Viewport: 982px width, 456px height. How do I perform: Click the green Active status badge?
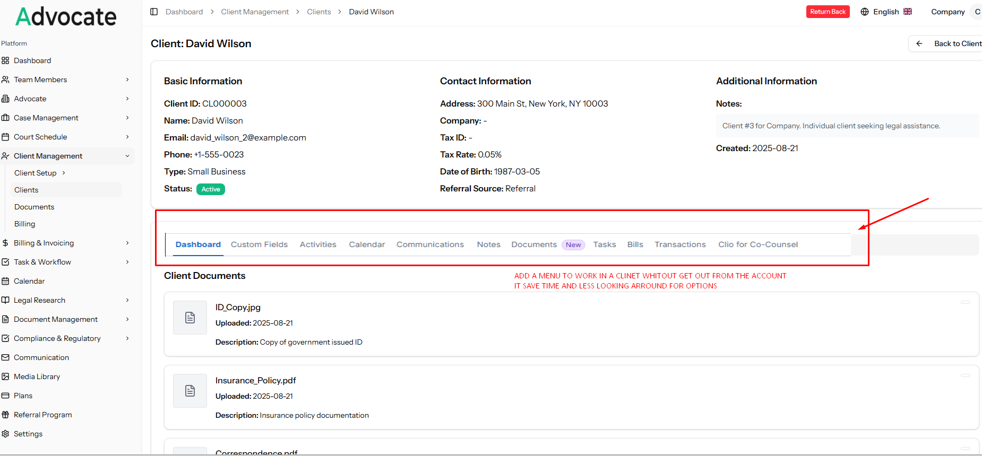coord(211,189)
